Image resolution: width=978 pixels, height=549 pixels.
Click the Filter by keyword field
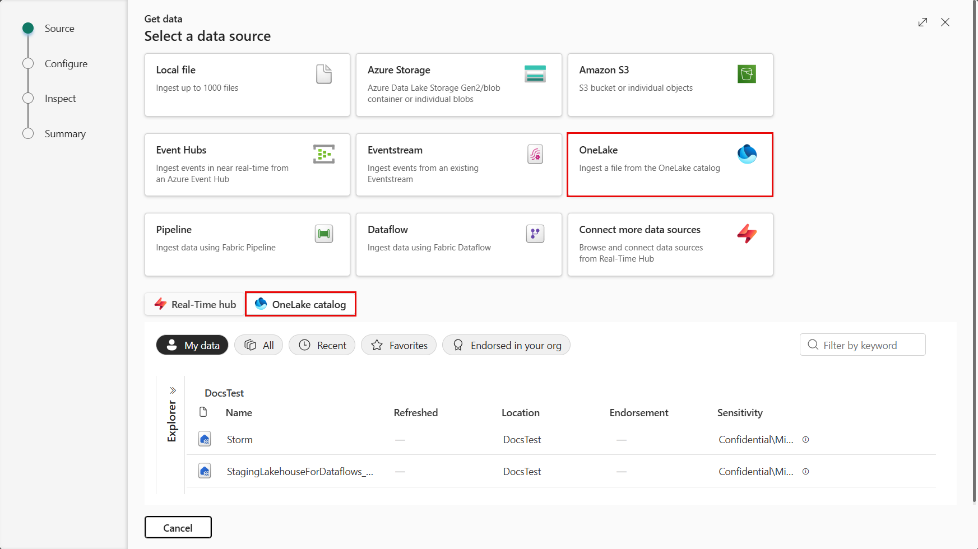863,345
